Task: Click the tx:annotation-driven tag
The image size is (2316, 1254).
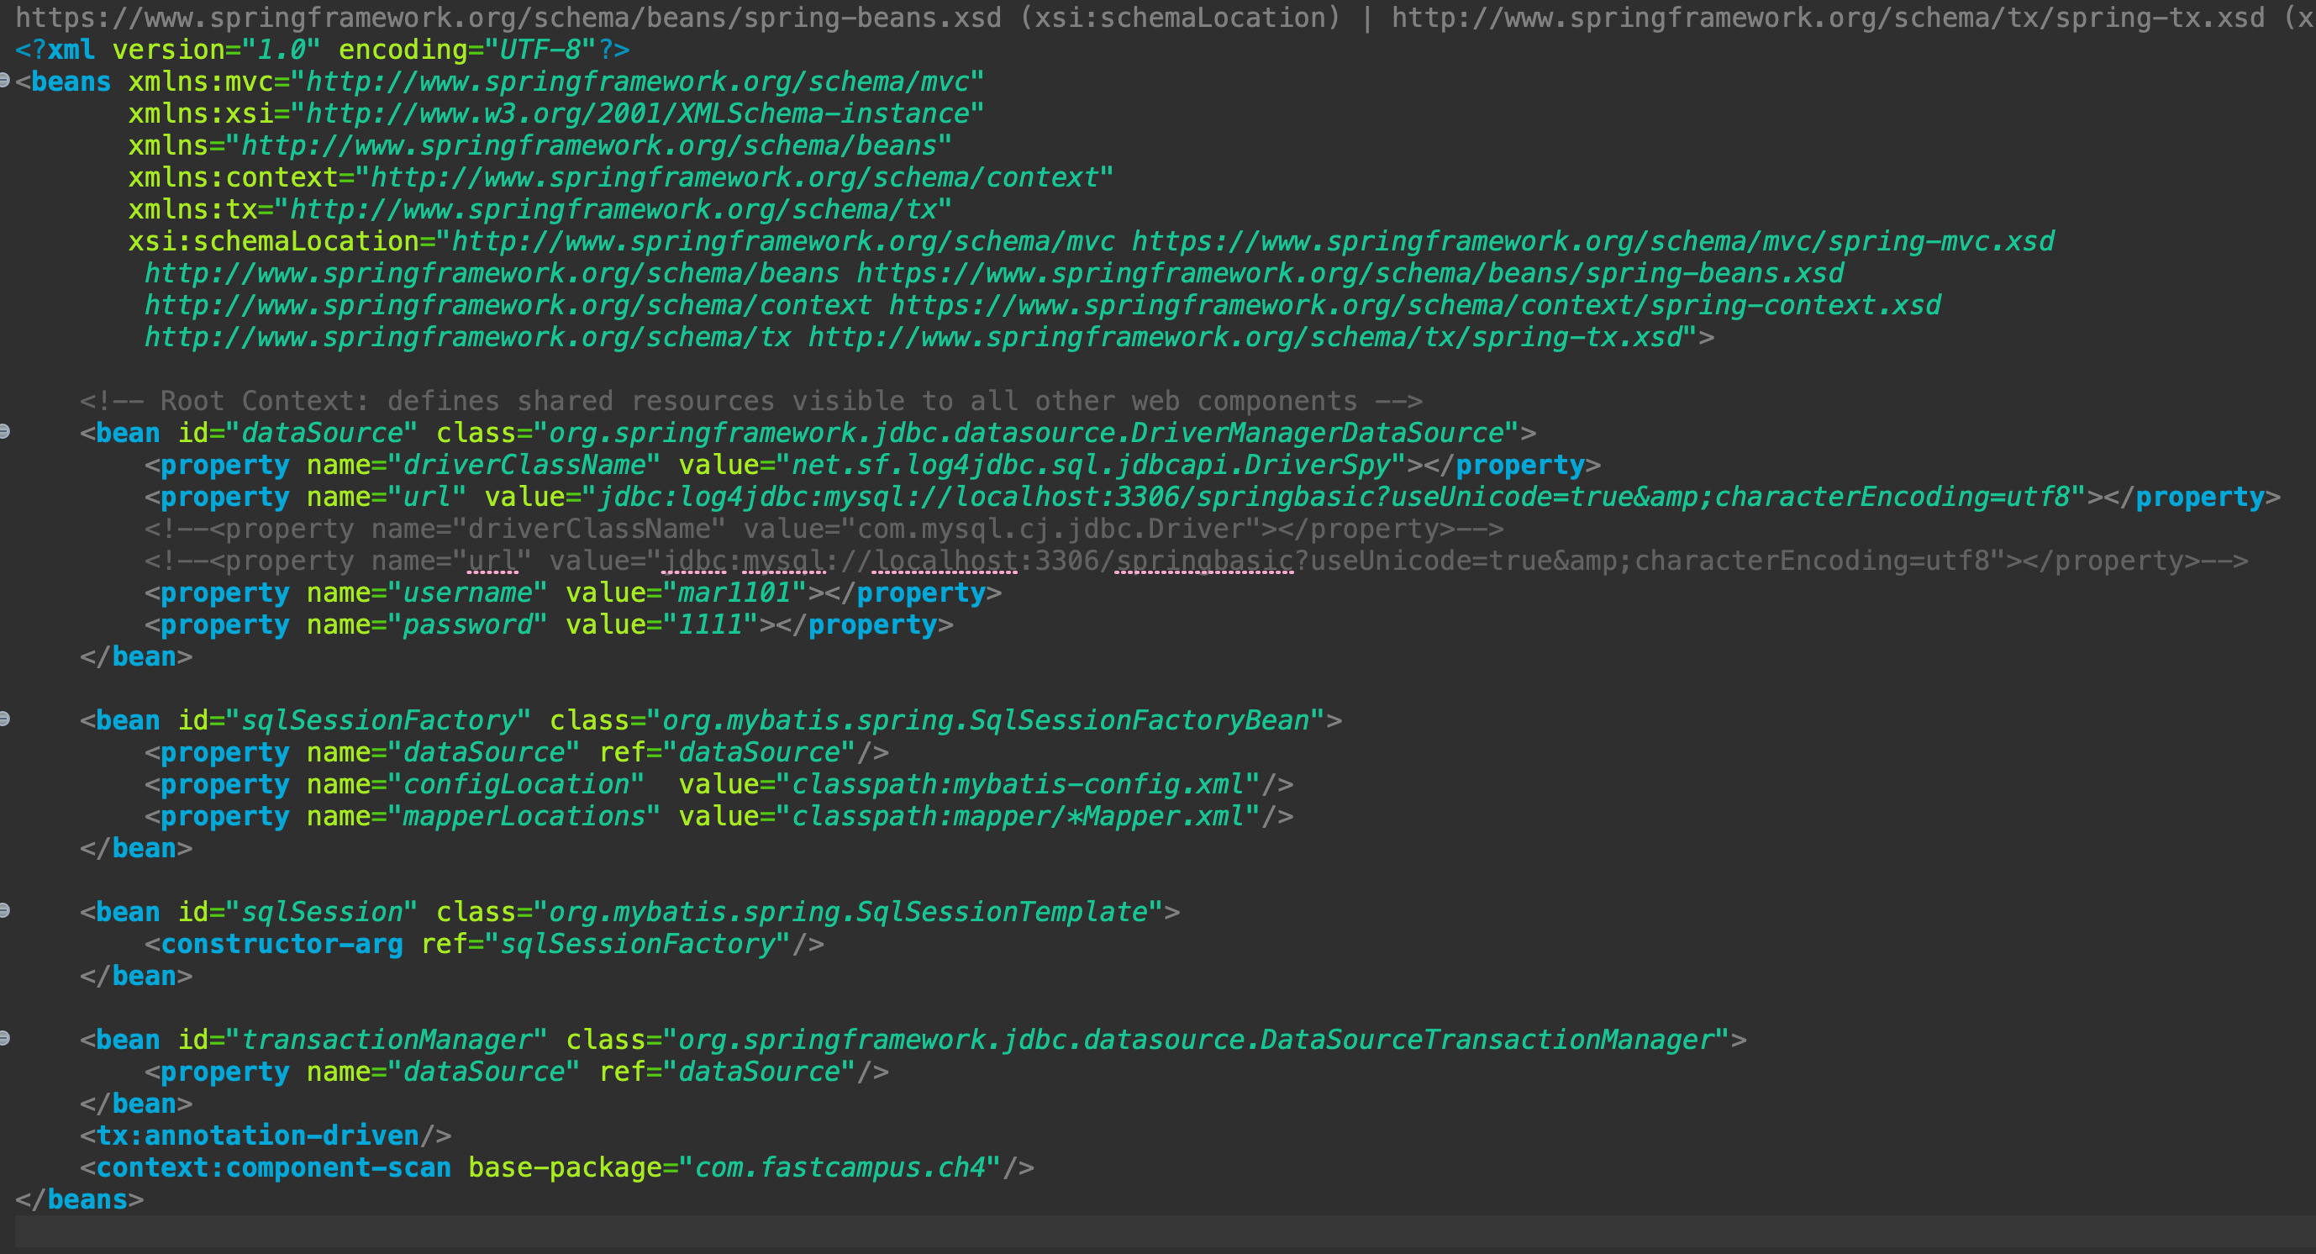Action: coord(257,1135)
